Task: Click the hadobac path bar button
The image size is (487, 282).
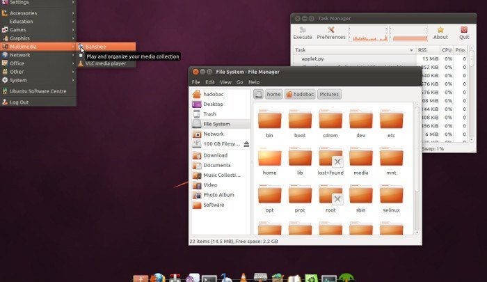Action: pos(300,94)
